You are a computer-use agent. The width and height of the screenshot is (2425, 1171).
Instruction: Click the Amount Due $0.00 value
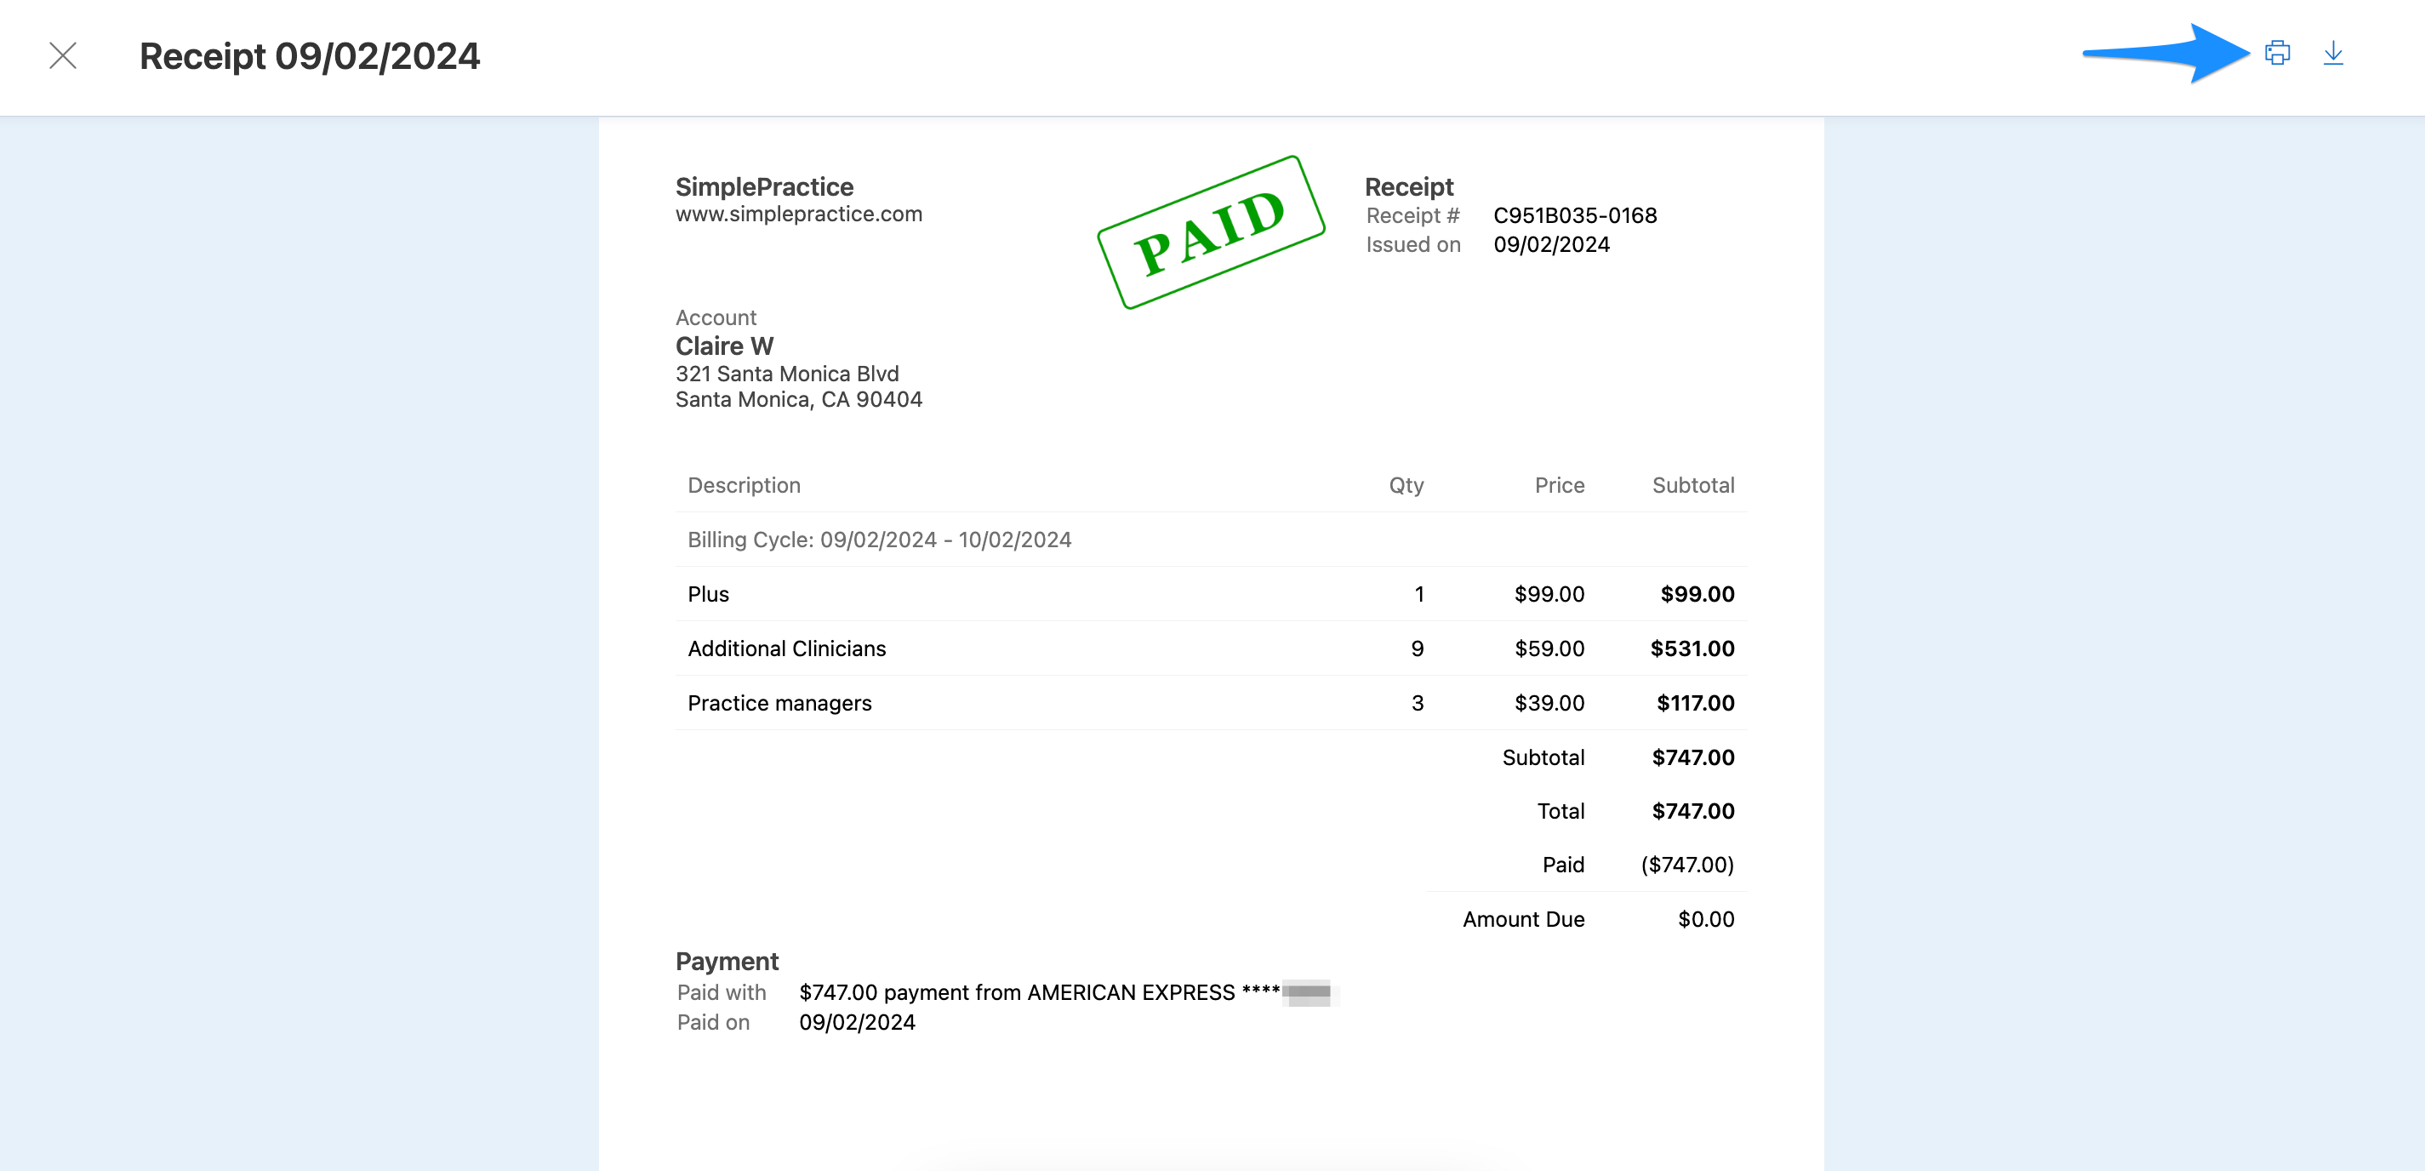(1705, 919)
